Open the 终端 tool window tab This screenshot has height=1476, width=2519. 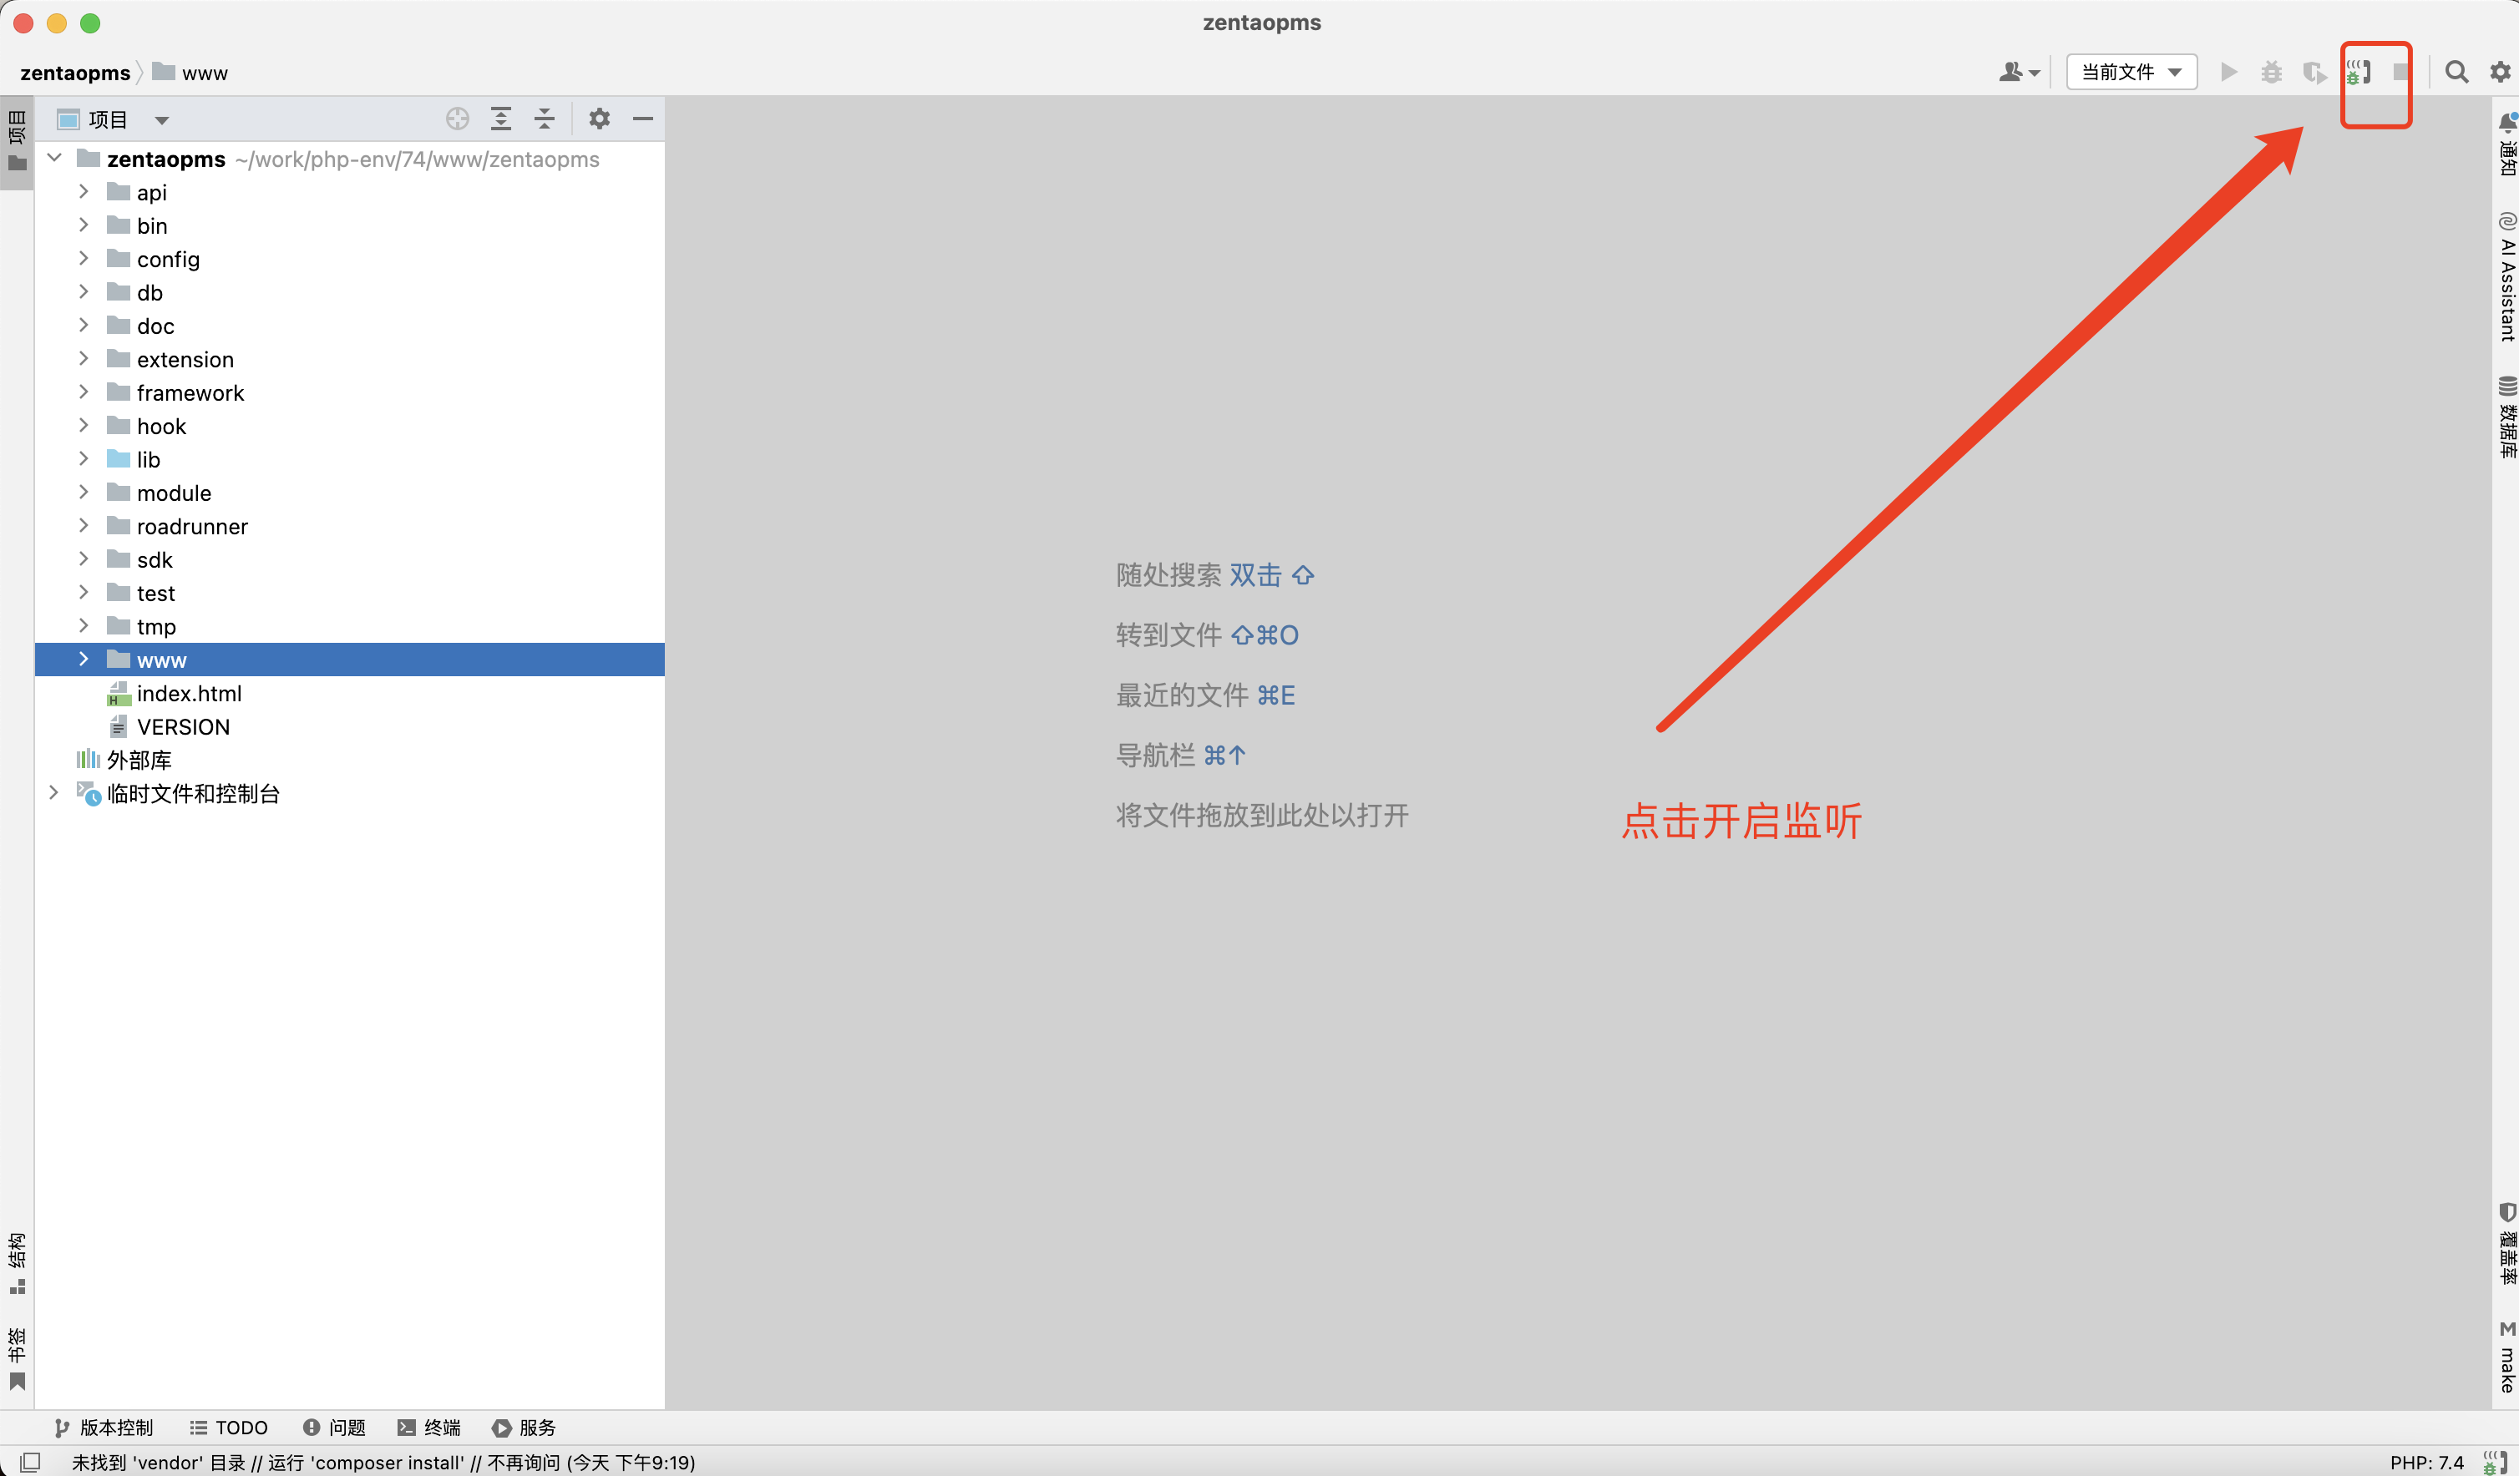[x=430, y=1427]
